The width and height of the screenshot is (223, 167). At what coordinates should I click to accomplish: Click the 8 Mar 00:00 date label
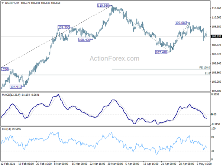pyautogui.click(x=61, y=164)
